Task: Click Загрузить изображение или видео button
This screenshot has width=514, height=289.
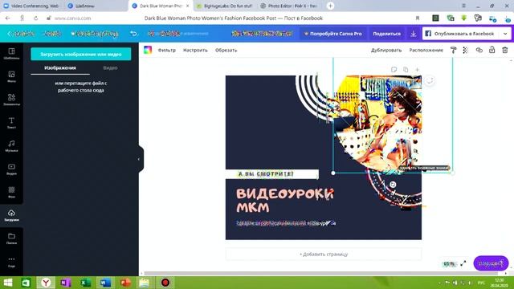Action: [x=81, y=54]
